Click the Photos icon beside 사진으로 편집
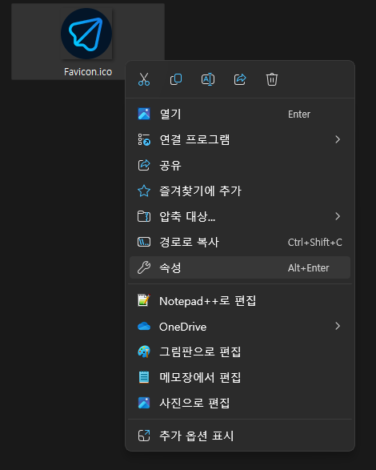The height and width of the screenshot is (470, 376). pos(144,403)
